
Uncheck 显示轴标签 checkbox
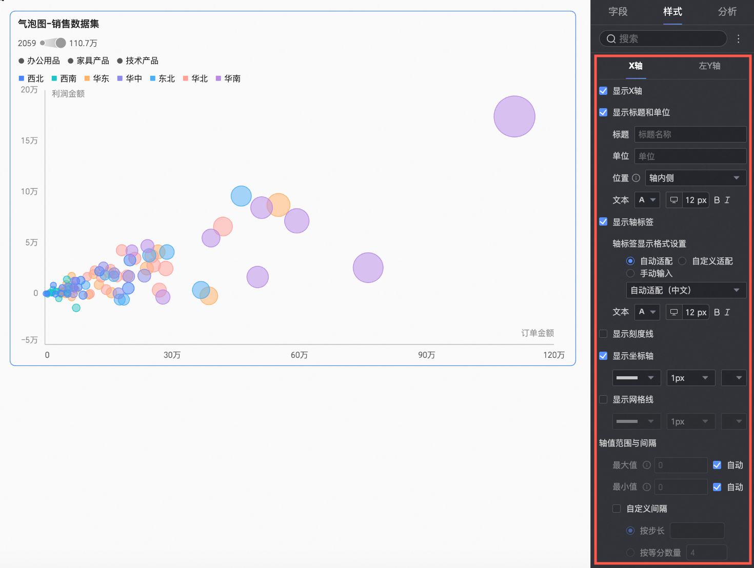pos(603,222)
